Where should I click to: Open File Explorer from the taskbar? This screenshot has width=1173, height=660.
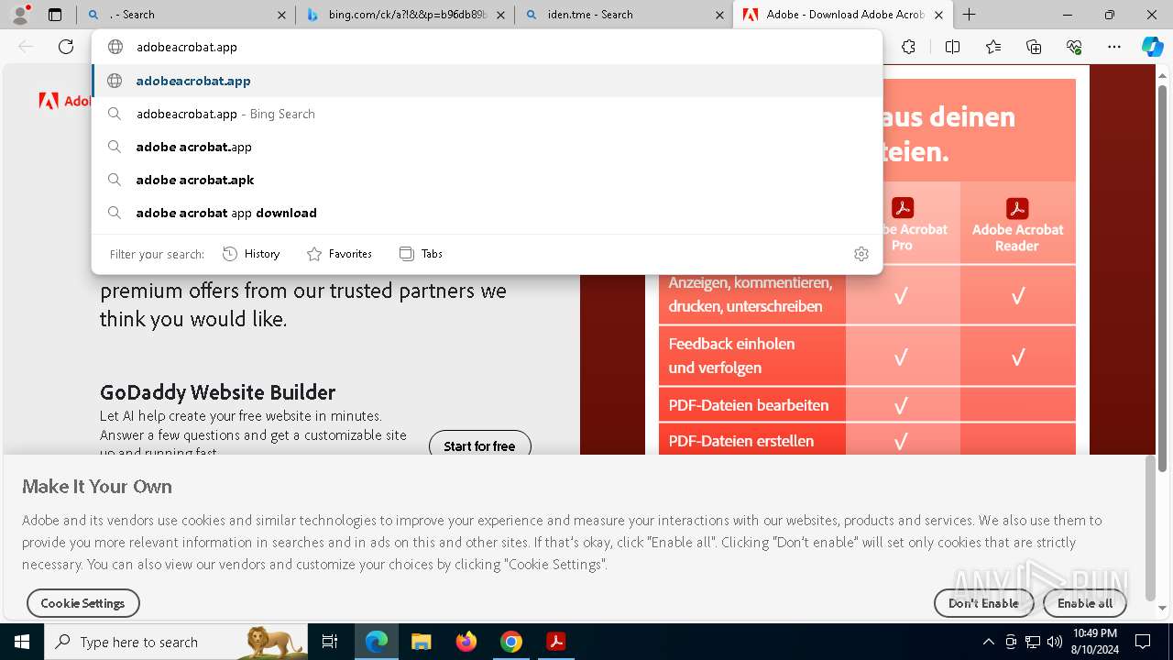[421, 642]
